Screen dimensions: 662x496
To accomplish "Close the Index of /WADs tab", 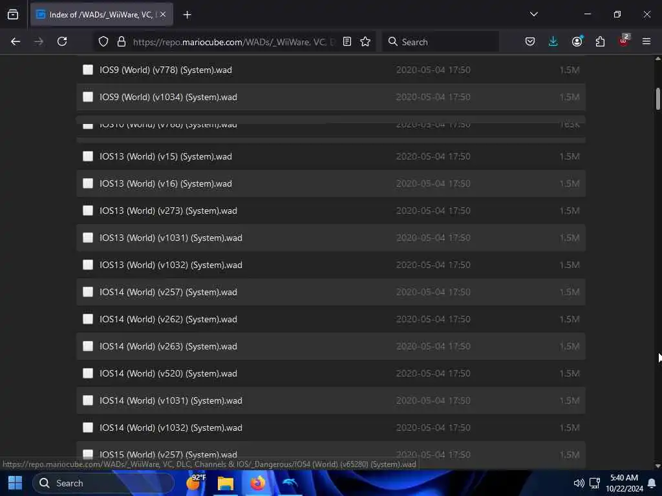I will click(163, 14).
